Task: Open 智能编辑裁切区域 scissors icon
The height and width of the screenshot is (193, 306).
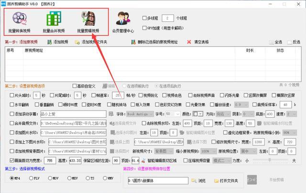Action: click(143, 161)
